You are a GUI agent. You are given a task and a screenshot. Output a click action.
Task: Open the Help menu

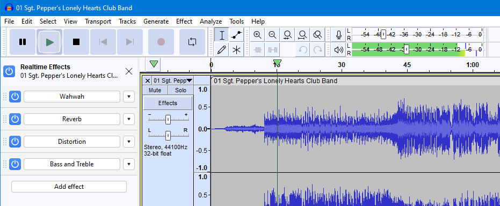click(x=258, y=21)
